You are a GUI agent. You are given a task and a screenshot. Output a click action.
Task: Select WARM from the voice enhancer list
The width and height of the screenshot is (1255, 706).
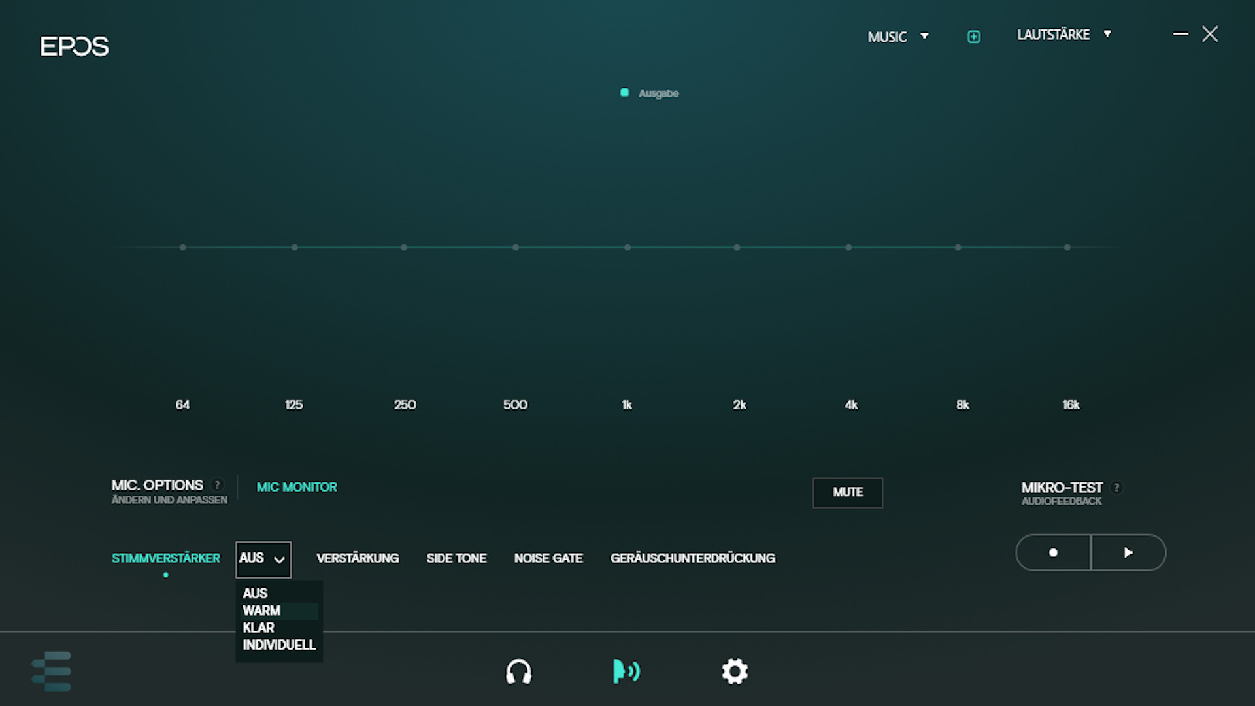[262, 611]
